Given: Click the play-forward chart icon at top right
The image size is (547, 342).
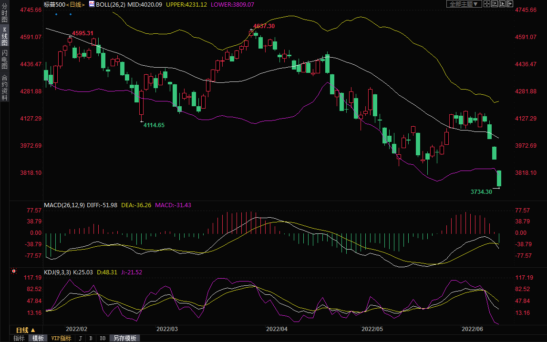Looking at the screenshot, I should (502, 4).
